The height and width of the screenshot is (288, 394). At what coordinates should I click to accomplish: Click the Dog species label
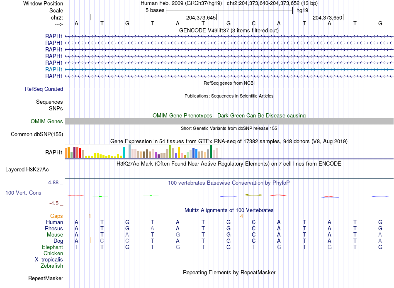[x=58, y=241]
